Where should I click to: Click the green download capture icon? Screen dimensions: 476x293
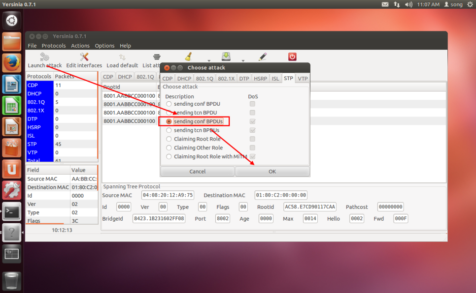226,57
